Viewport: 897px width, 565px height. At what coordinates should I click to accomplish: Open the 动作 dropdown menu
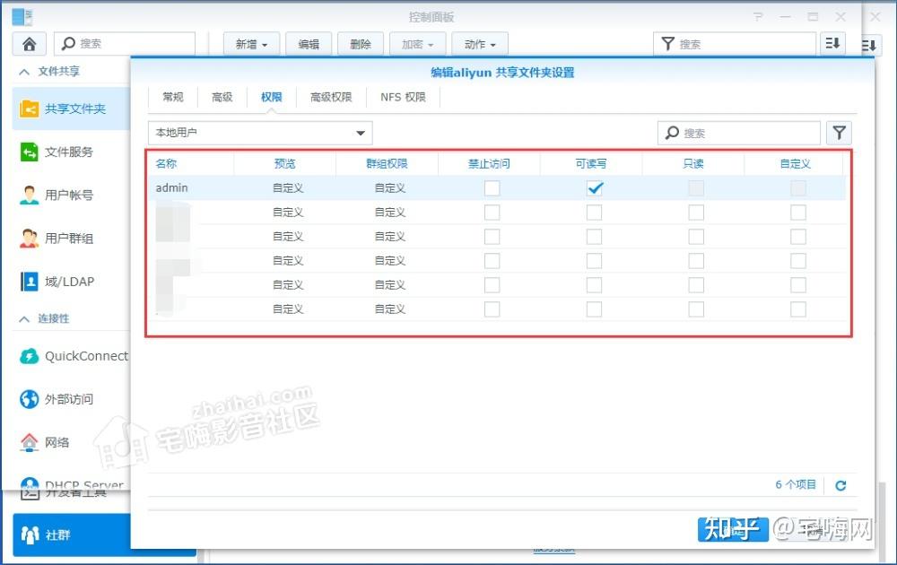(x=479, y=43)
